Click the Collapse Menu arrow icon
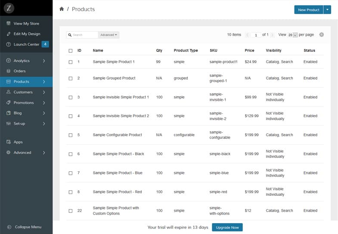Screen dimensions: 338x234 pyautogui.click(x=9, y=227)
